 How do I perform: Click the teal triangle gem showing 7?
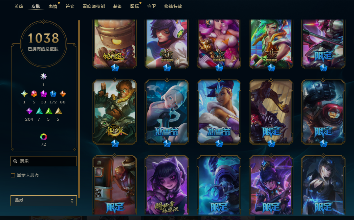click(x=39, y=111)
